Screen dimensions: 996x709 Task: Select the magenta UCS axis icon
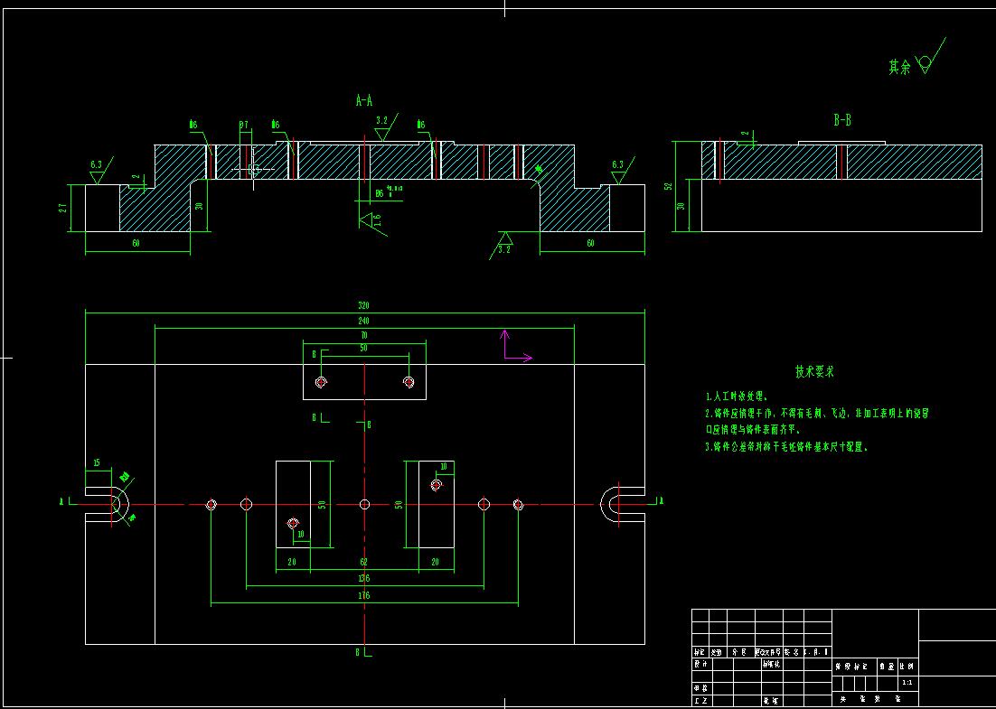(517, 346)
